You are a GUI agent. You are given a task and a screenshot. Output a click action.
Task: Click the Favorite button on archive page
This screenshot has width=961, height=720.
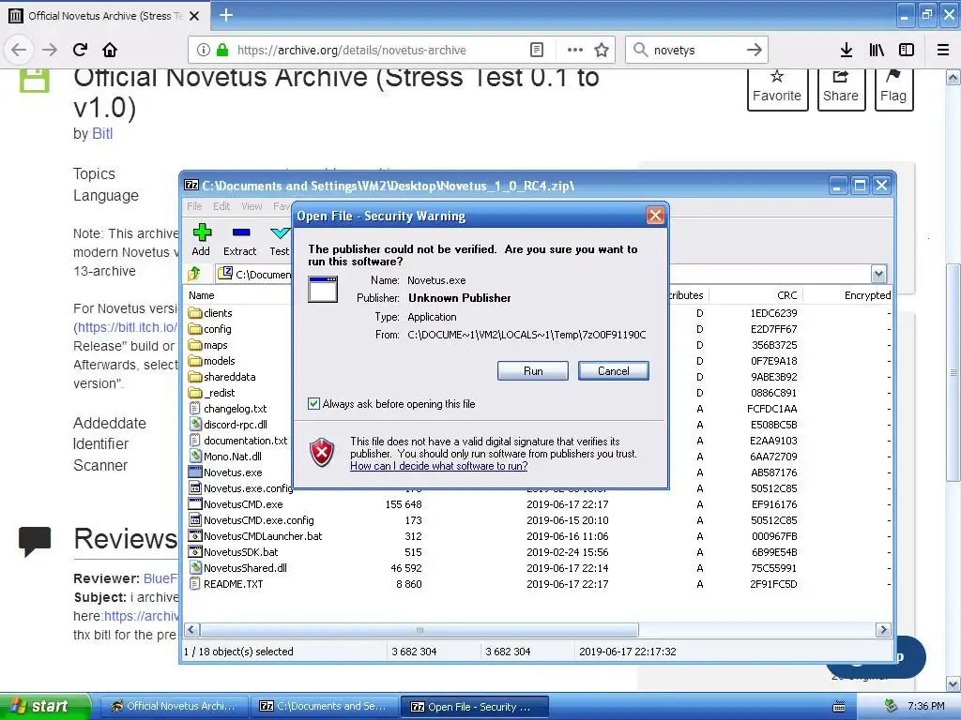point(777,89)
